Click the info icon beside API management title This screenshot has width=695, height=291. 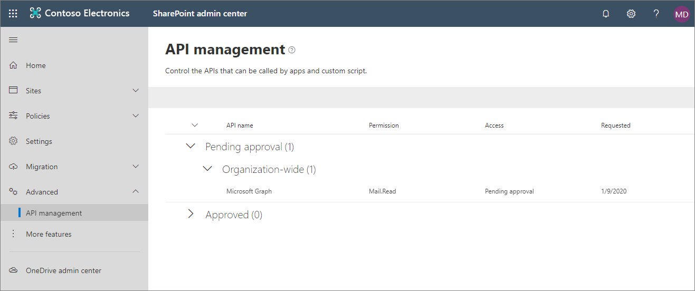292,50
